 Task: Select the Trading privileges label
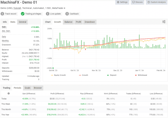(33, 14)
